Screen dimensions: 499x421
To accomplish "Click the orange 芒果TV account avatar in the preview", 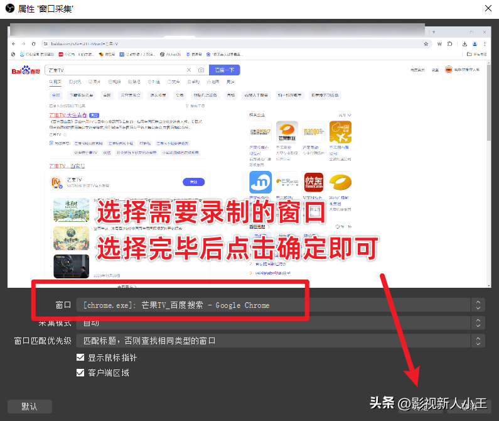I will [x=56, y=182].
